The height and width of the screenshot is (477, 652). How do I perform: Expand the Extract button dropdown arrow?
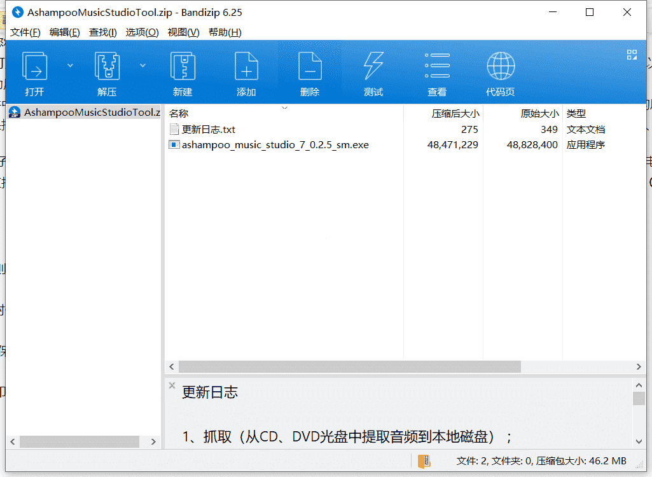click(x=142, y=66)
